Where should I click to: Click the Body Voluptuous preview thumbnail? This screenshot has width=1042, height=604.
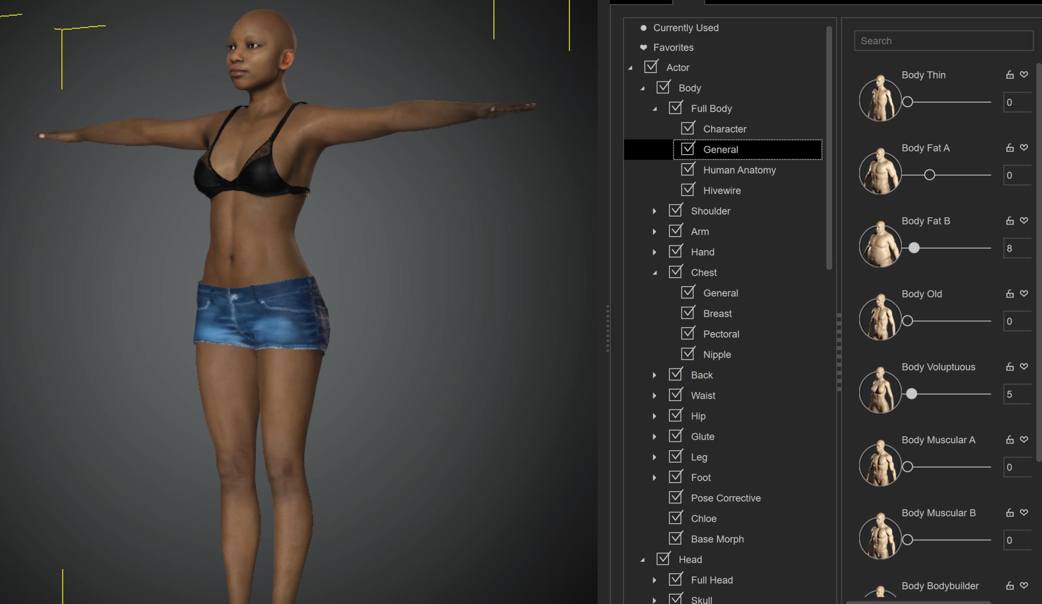point(880,391)
